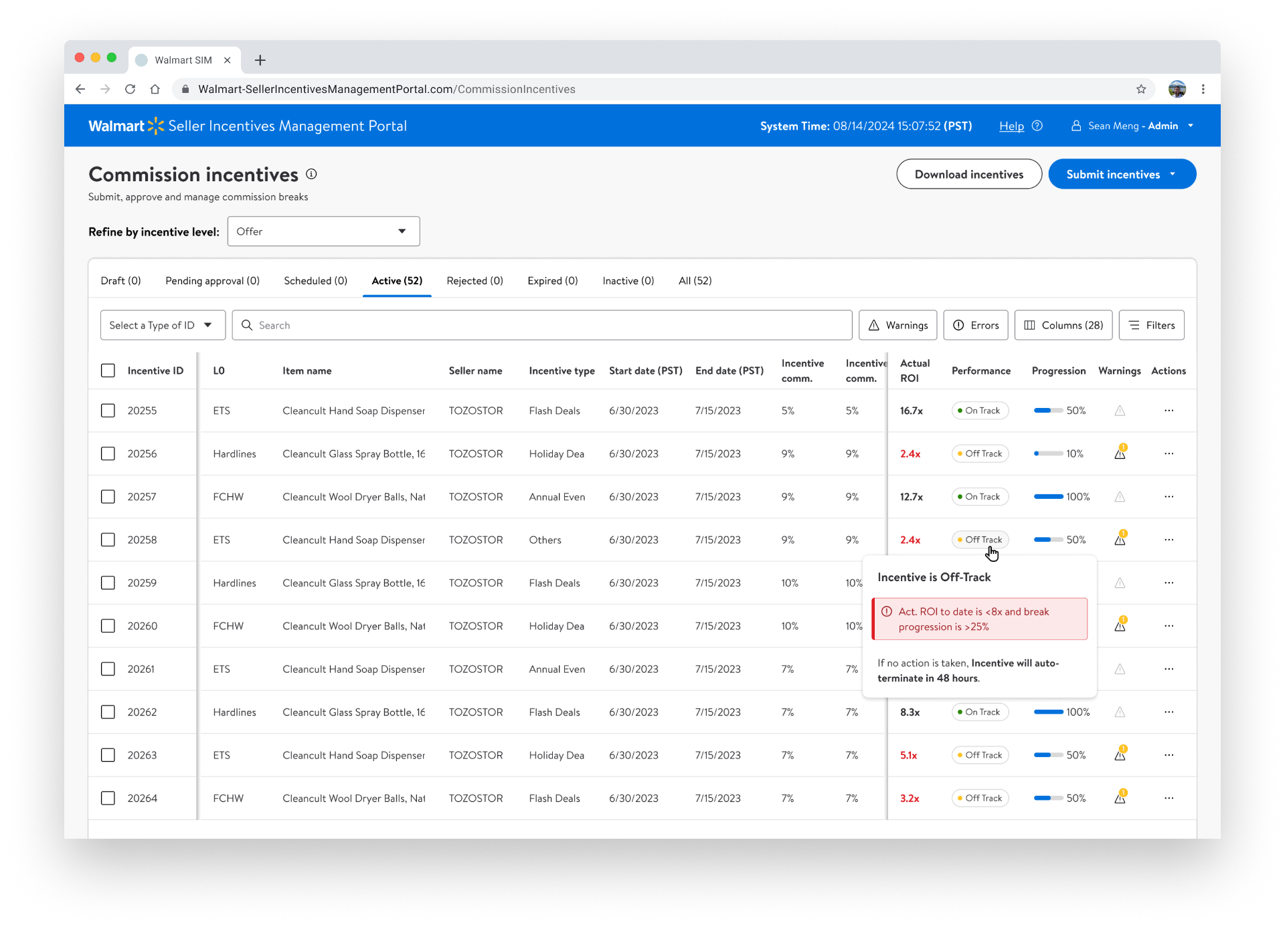Click the browser address bar URL
Viewport: 1285px width, 927px height.
pyautogui.click(x=387, y=89)
